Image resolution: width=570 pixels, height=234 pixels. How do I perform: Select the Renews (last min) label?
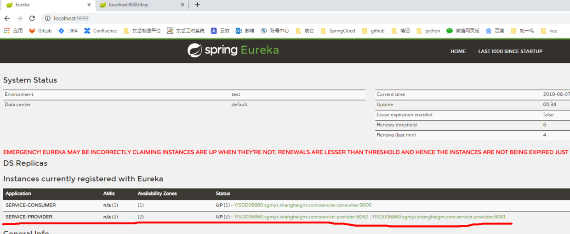tap(397, 135)
